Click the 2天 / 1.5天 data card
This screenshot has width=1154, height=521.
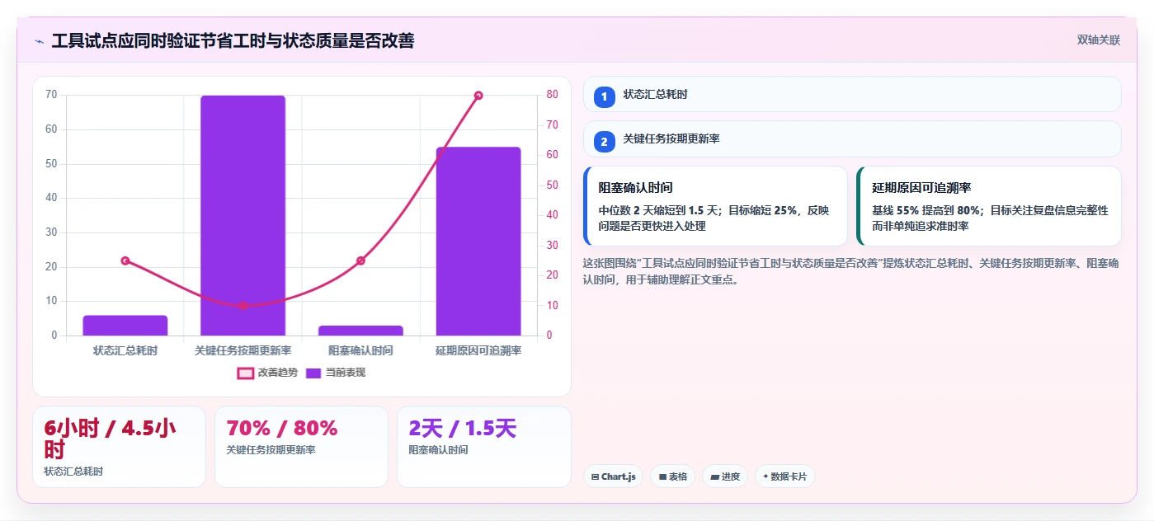[483, 447]
